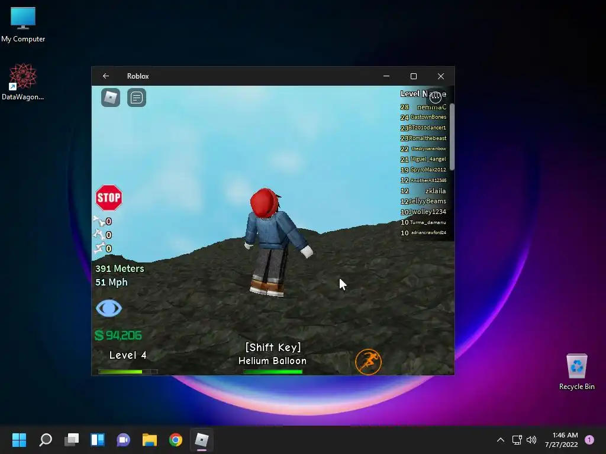Click the leaderboard scrollbar
Viewport: 606px width, 454px height.
[x=452, y=137]
